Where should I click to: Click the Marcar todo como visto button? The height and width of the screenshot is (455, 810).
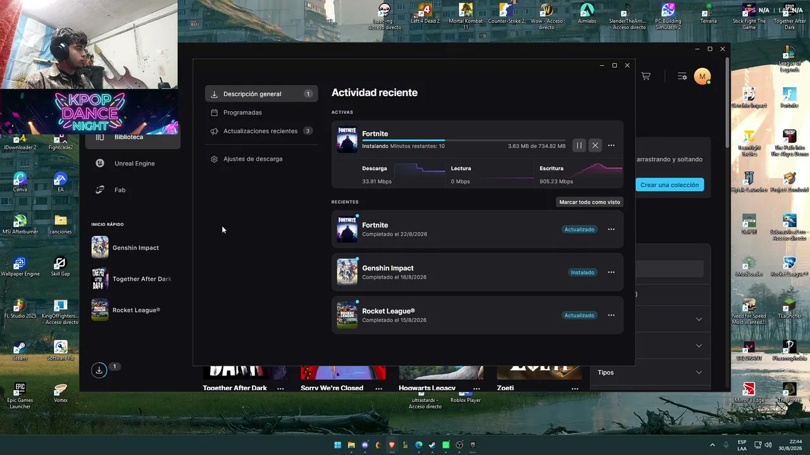coord(590,202)
